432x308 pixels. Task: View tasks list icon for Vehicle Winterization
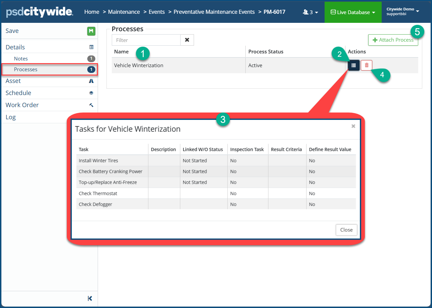click(x=353, y=65)
